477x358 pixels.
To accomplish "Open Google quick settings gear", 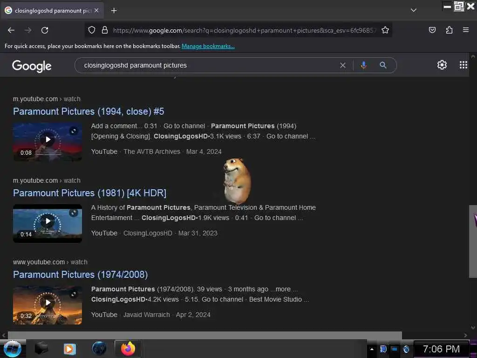I will pyautogui.click(x=442, y=65).
